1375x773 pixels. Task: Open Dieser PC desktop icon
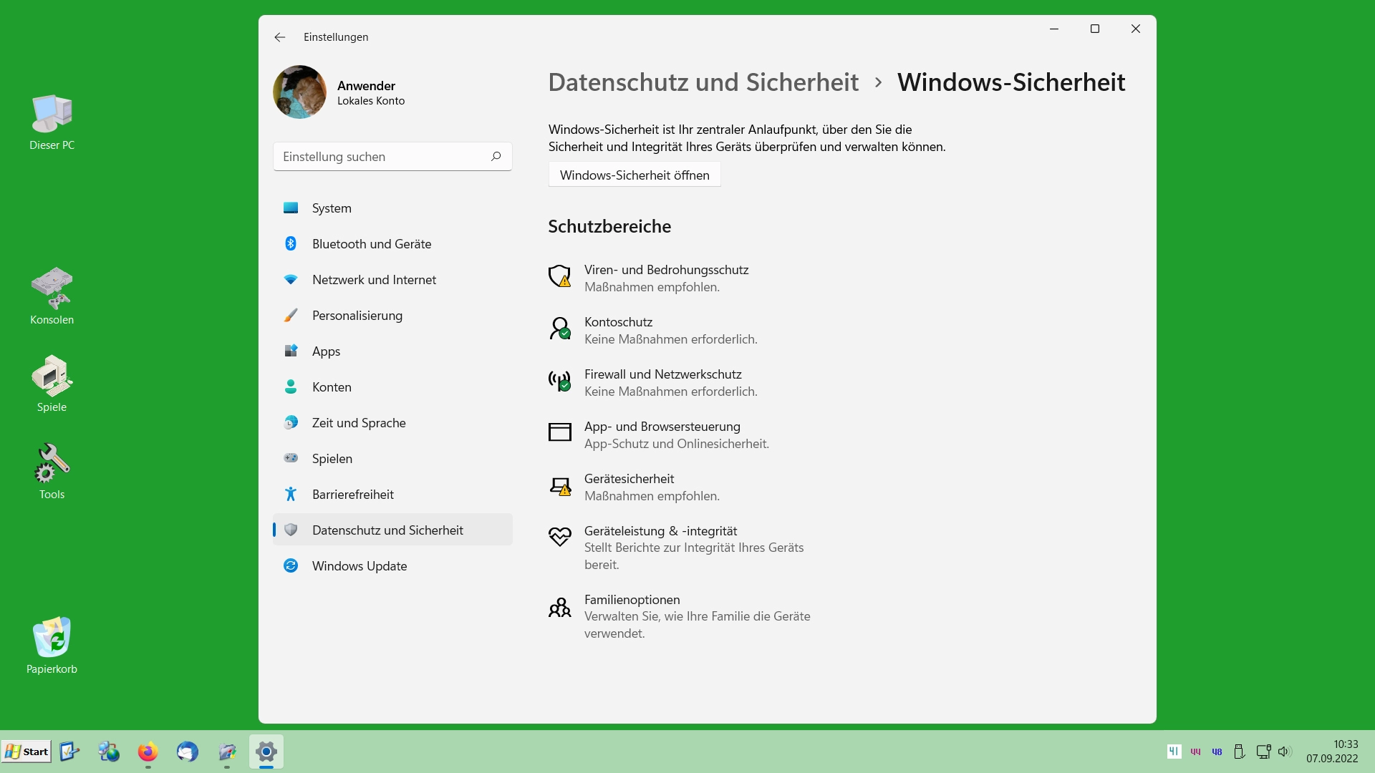pyautogui.click(x=52, y=122)
